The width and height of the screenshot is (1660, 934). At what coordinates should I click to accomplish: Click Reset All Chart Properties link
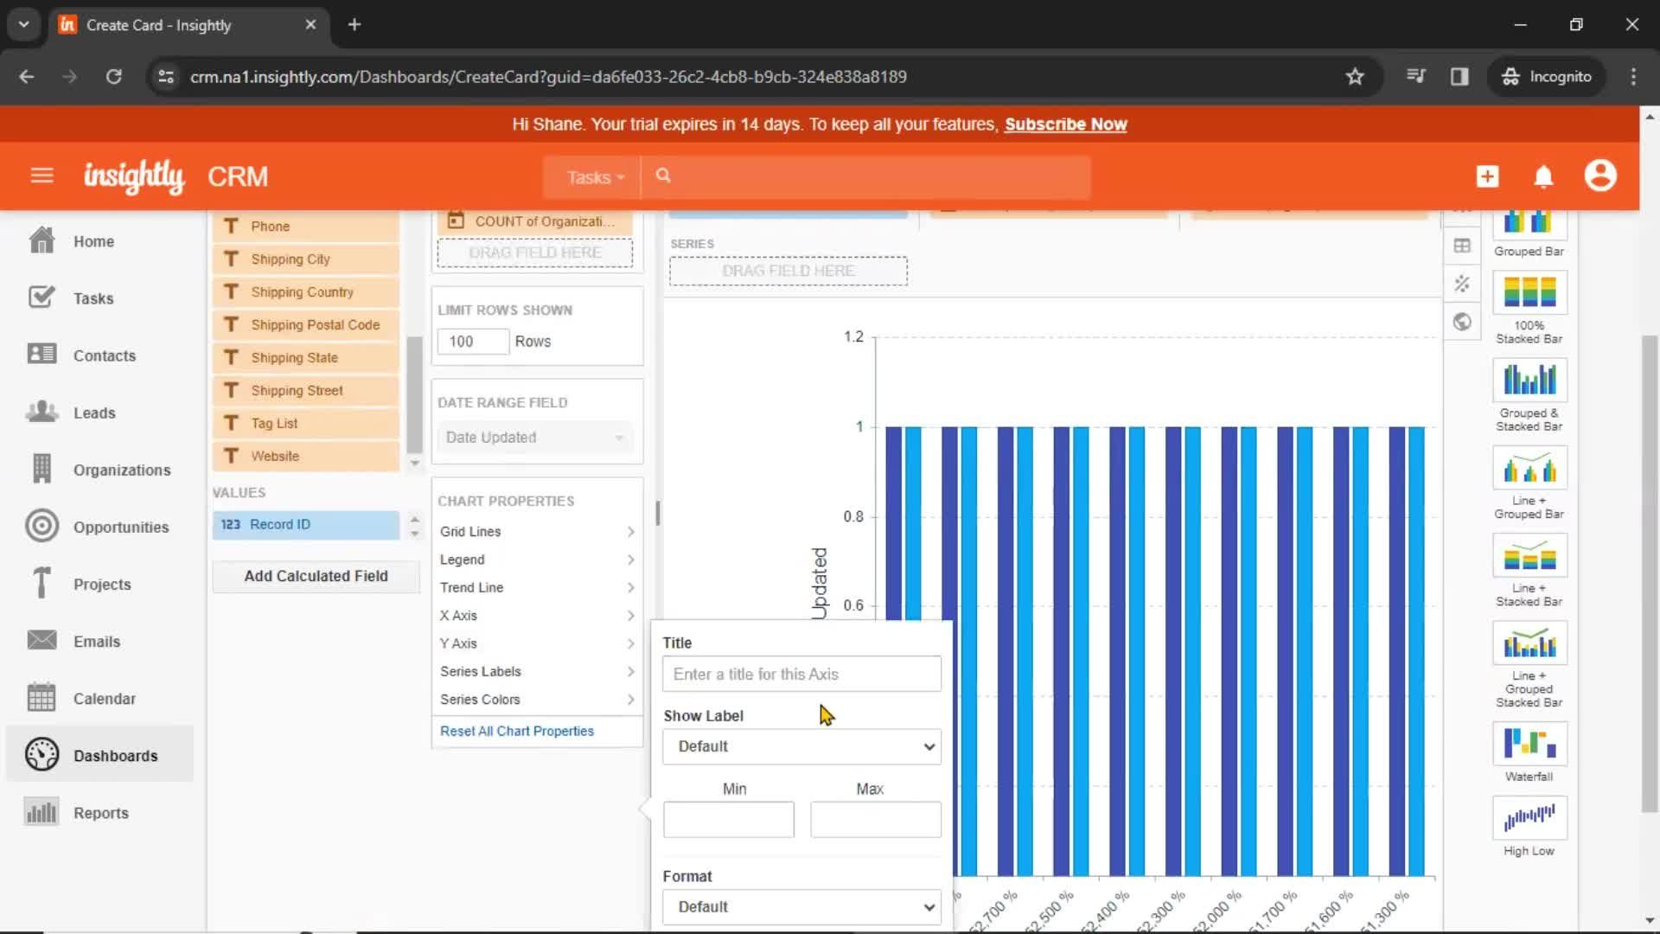[516, 731]
